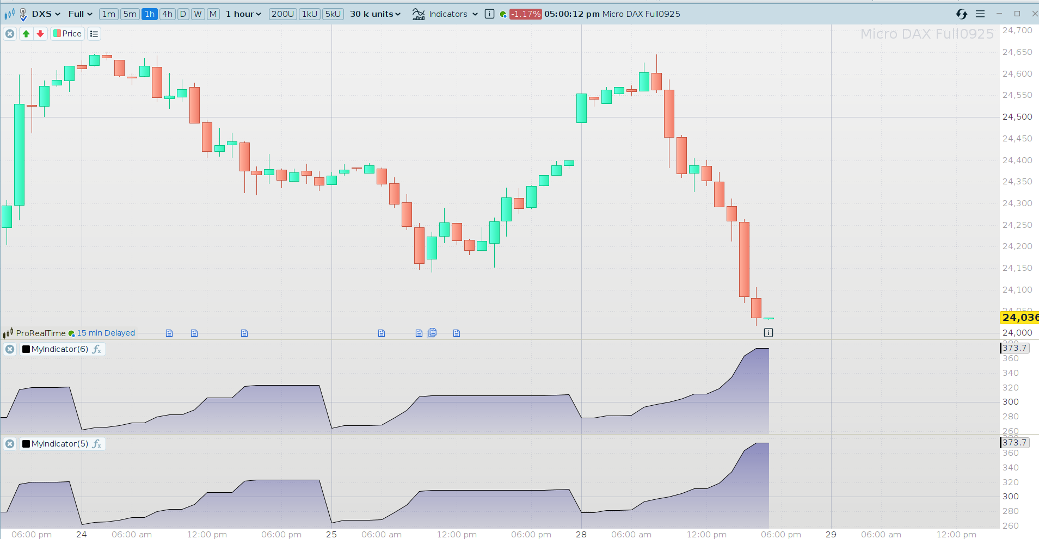Click the 24,300 price axis label
Viewport: 1039px width, 539px height.
coord(1017,203)
